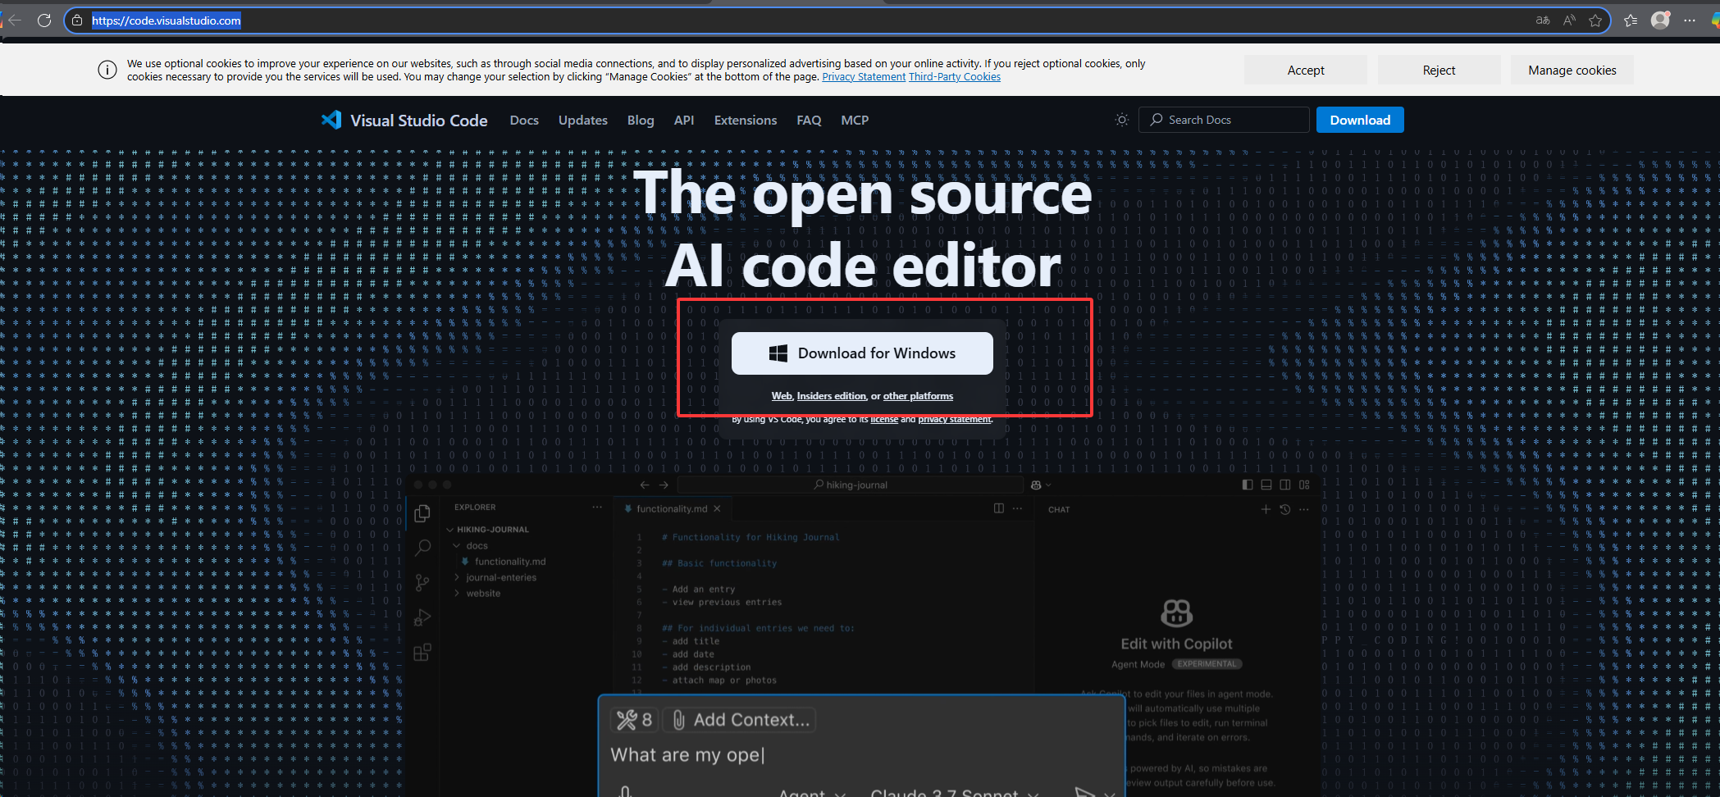This screenshot has width=1720, height=797.
Task: Click Download for Windows button
Action: (x=862, y=353)
